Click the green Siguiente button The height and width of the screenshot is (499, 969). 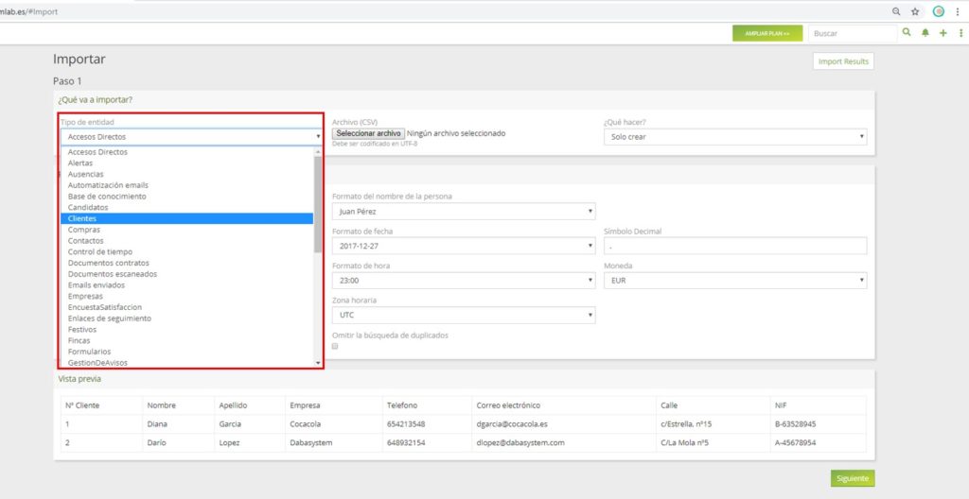point(853,478)
